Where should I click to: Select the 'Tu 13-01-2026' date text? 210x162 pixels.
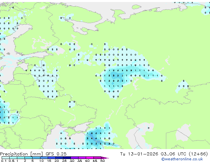139,154
